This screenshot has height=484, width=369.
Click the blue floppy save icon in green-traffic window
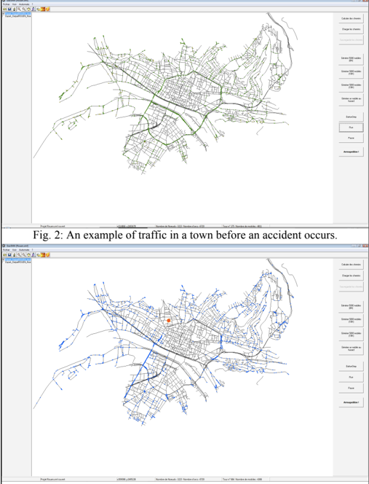point(9,9)
